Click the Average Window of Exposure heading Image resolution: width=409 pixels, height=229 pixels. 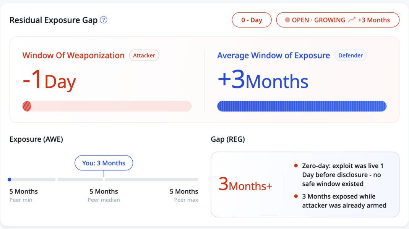(273, 56)
